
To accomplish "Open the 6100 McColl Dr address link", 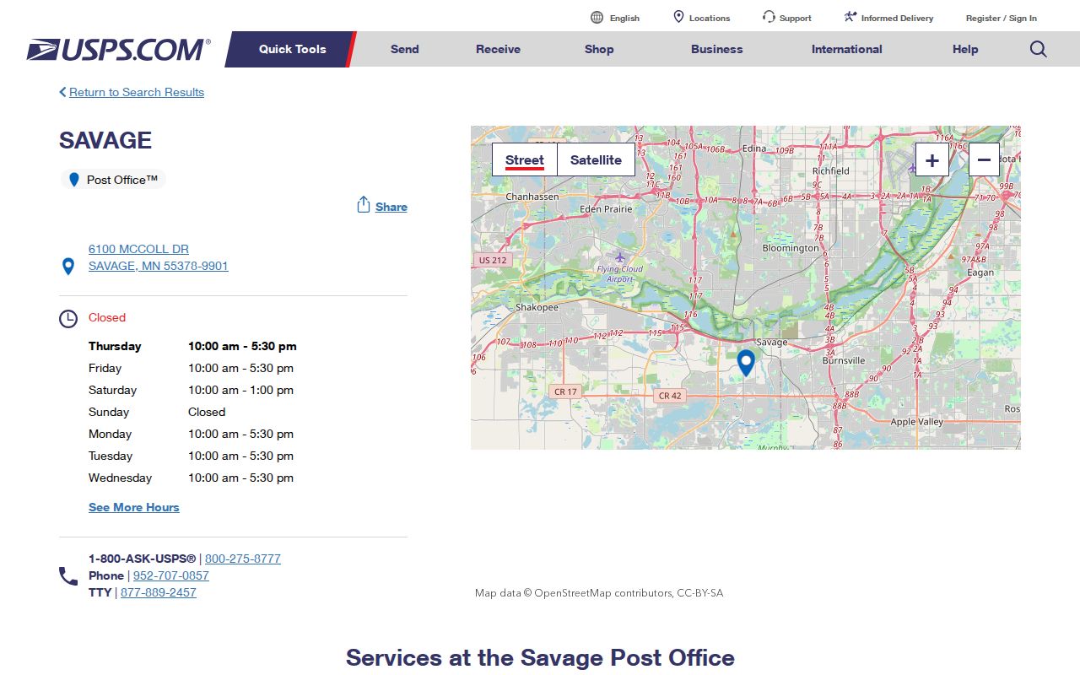I will 159,257.
